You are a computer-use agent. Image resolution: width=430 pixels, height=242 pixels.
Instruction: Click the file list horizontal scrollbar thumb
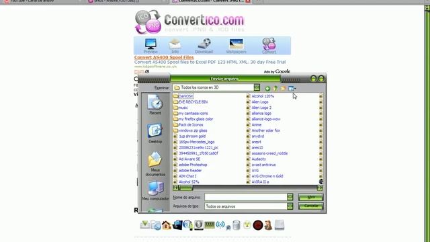(x=186, y=188)
